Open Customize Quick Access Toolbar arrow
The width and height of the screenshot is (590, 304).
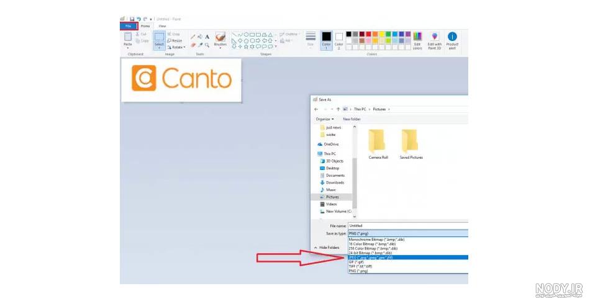pyautogui.click(x=151, y=19)
